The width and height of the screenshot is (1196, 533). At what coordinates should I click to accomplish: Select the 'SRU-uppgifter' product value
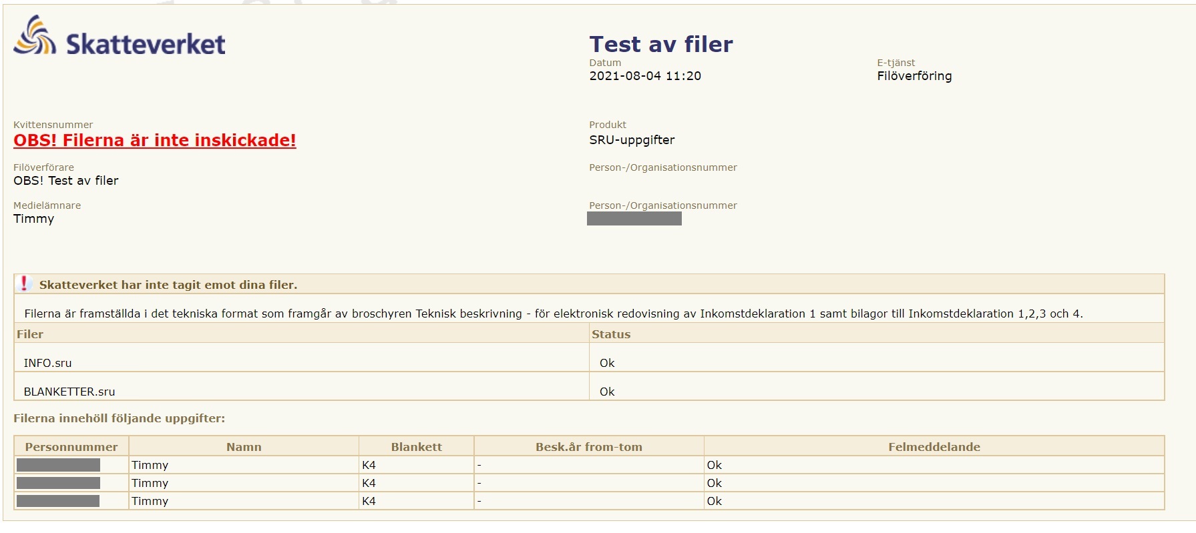tap(632, 140)
